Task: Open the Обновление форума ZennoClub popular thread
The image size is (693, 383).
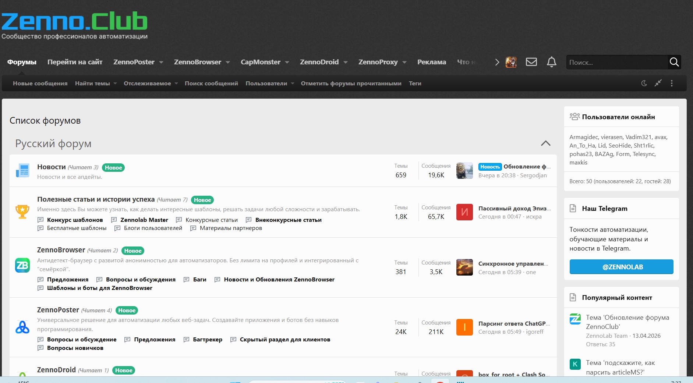Action: pos(627,322)
